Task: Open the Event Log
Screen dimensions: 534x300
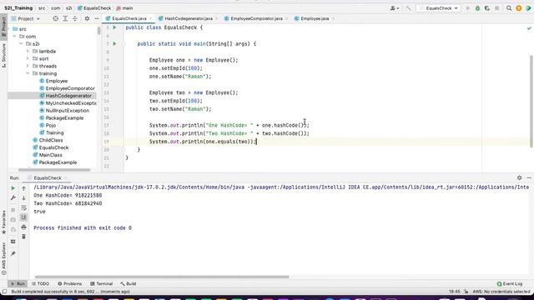Action: [510, 283]
